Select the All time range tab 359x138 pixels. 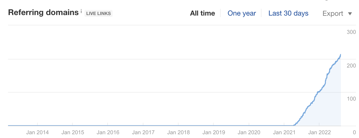202,13
